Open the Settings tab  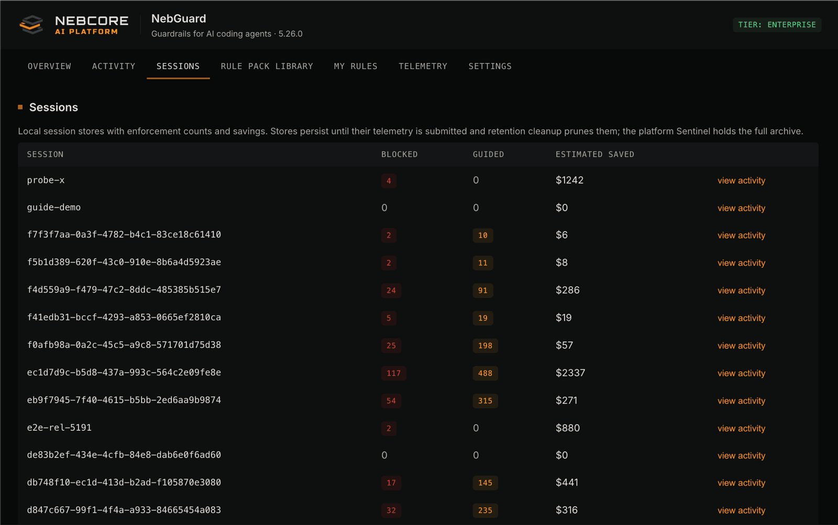tap(490, 66)
